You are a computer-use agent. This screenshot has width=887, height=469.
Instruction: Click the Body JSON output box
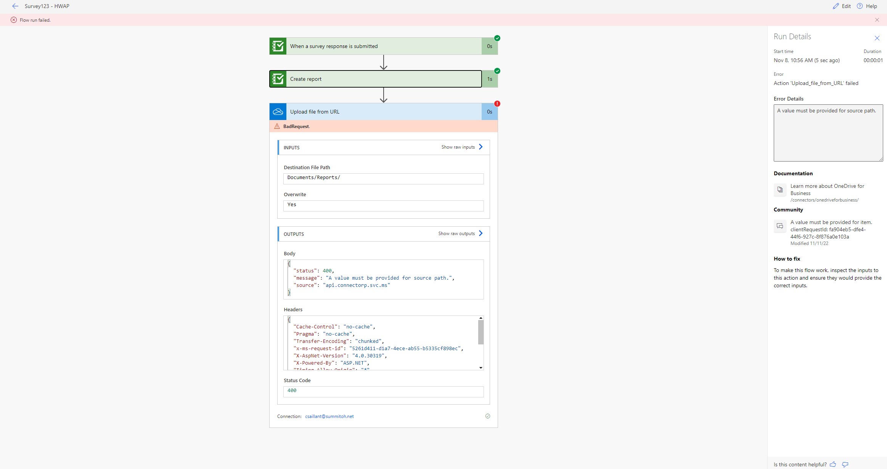click(384, 279)
